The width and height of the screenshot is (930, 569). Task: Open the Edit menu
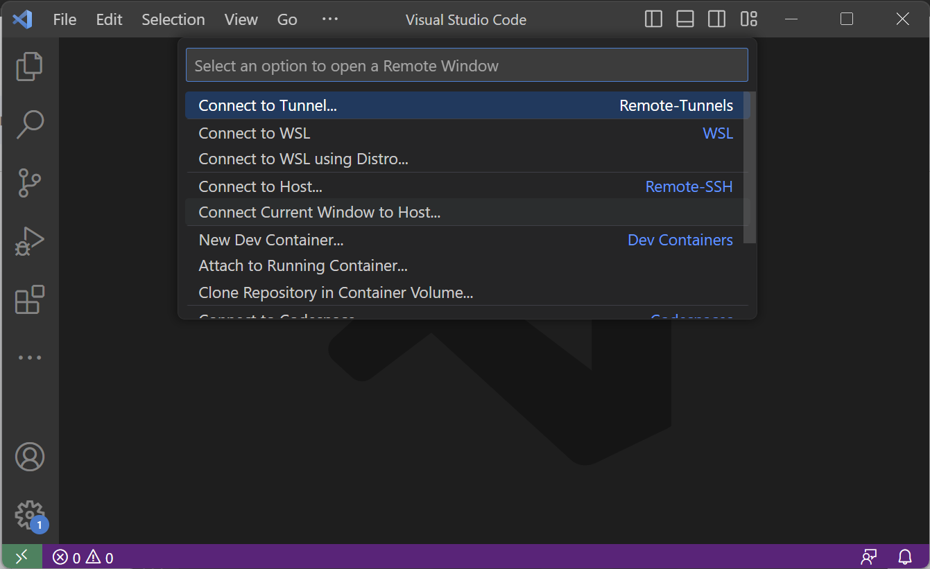pos(109,19)
